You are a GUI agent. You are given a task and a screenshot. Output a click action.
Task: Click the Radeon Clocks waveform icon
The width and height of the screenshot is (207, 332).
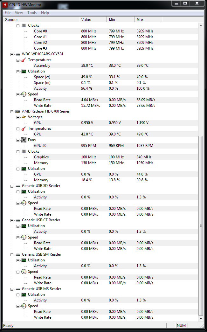(x=24, y=151)
